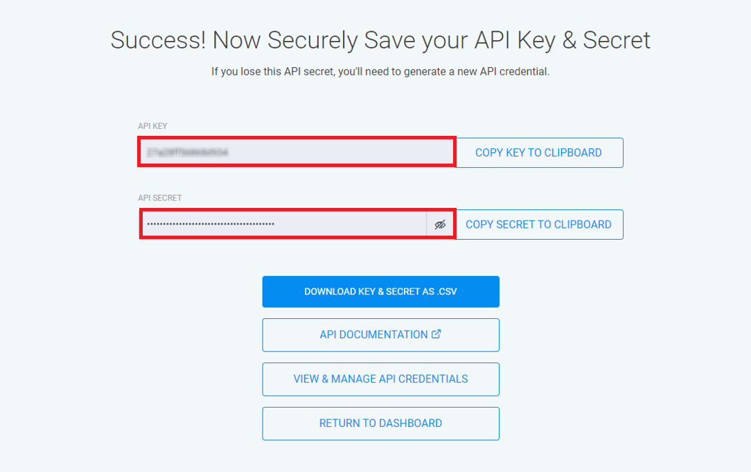Copy the API secret to clipboard
This screenshot has width=751, height=472.
tap(538, 225)
